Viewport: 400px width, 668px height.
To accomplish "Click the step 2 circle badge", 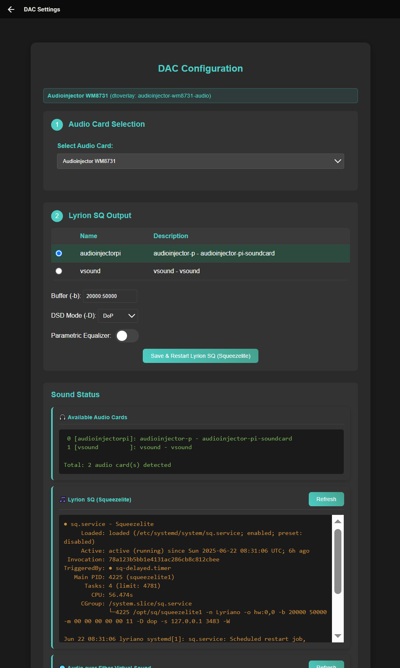I will pyautogui.click(x=57, y=216).
